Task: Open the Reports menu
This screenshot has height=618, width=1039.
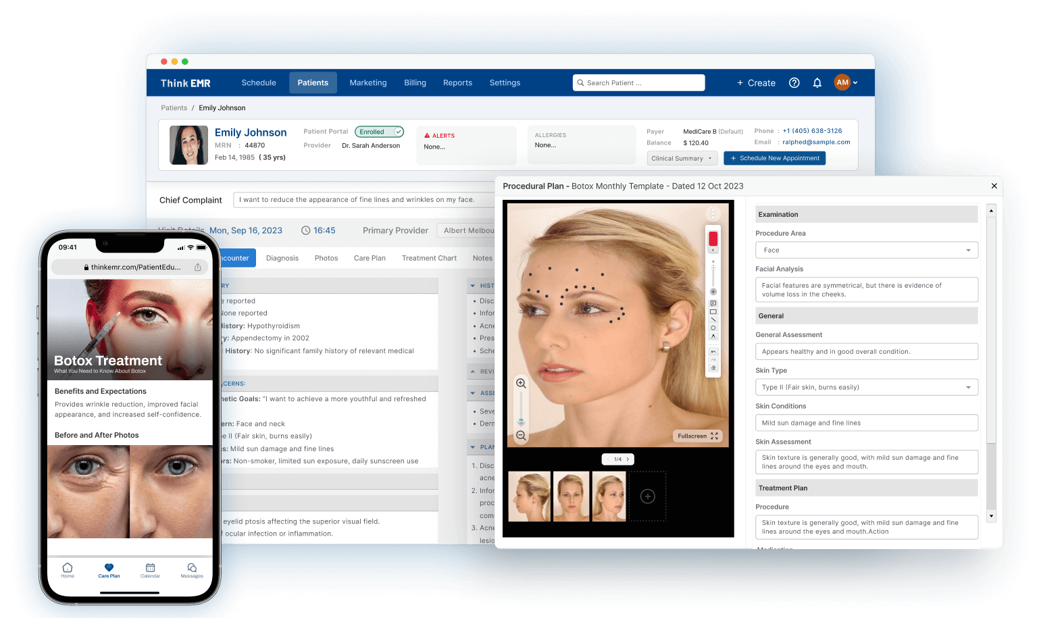Action: (x=457, y=82)
